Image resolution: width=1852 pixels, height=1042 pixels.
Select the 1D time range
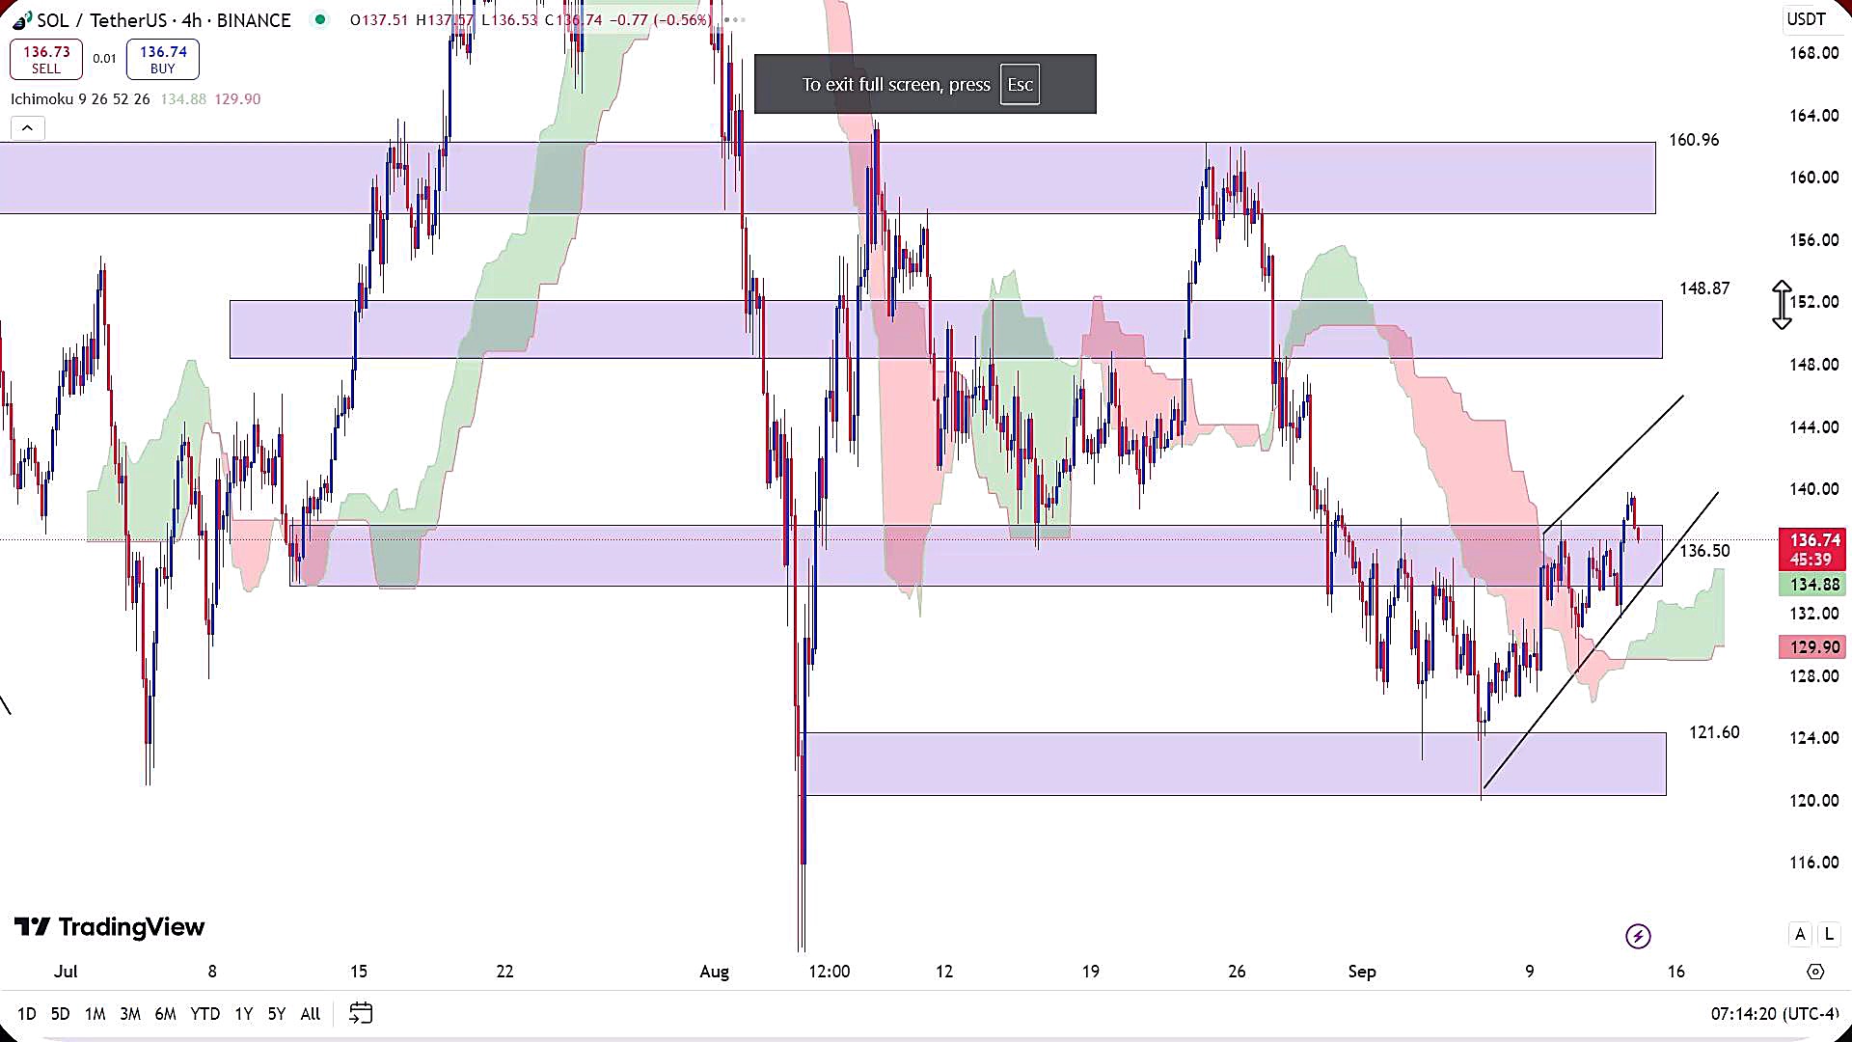pos(26,1014)
